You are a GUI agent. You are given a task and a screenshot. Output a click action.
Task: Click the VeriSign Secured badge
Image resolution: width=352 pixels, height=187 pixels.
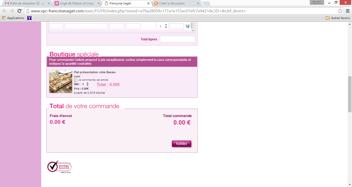tap(59, 166)
